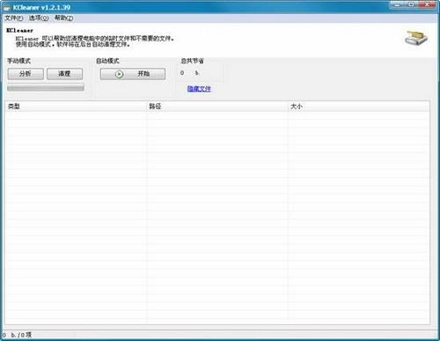
Task: Click the status bar 0 b./0 项 text
Action: point(17,335)
